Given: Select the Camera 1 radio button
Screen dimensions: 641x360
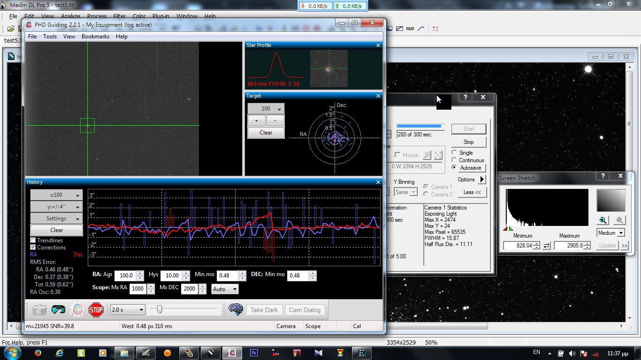Looking at the screenshot, I should (426, 187).
